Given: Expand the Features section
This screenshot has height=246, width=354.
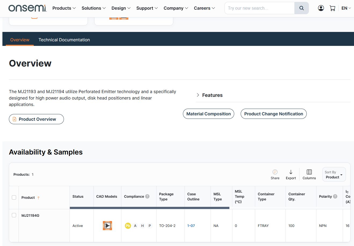Looking at the screenshot, I should pyautogui.click(x=209, y=95).
